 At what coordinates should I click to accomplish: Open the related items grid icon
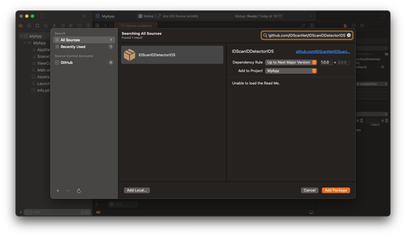[x=97, y=25]
